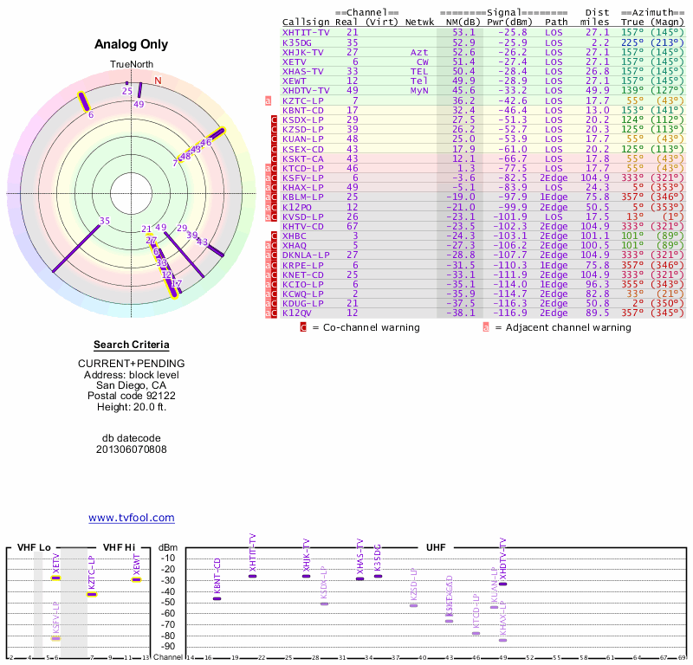Click adjacent channel warning icon beside KZTC-LP
This screenshot has height=665, width=693.
tap(269, 100)
